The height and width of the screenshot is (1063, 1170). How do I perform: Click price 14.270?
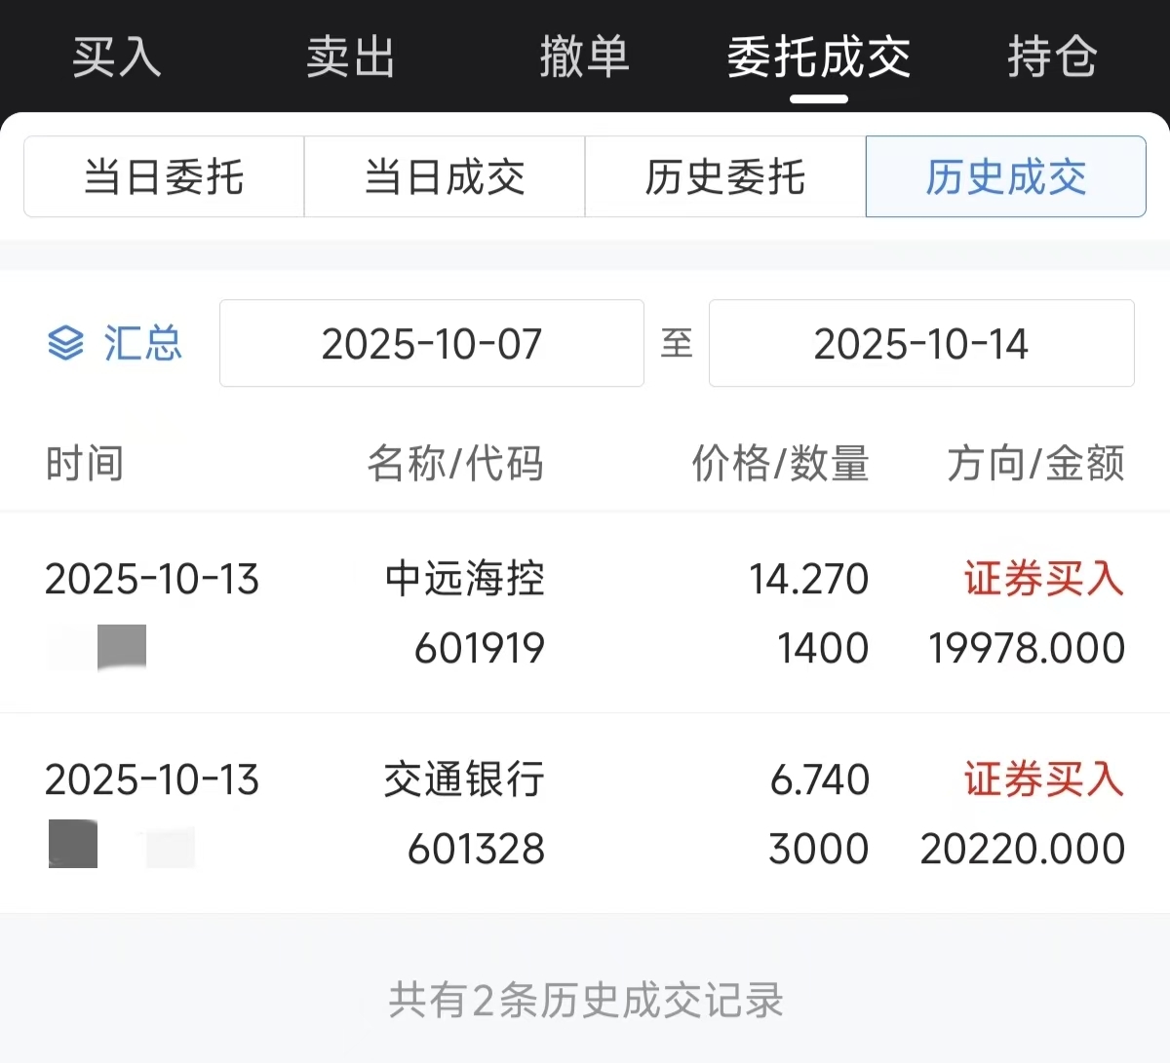pyautogui.click(x=808, y=579)
